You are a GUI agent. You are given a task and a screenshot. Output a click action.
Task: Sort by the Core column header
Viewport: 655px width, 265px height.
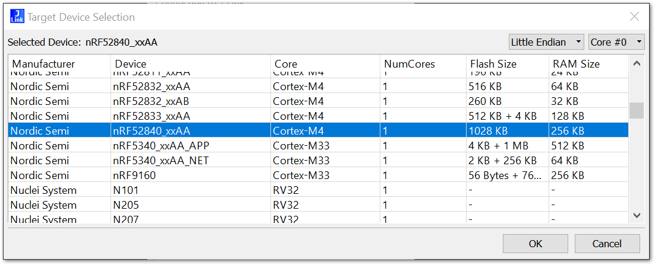(x=325, y=64)
